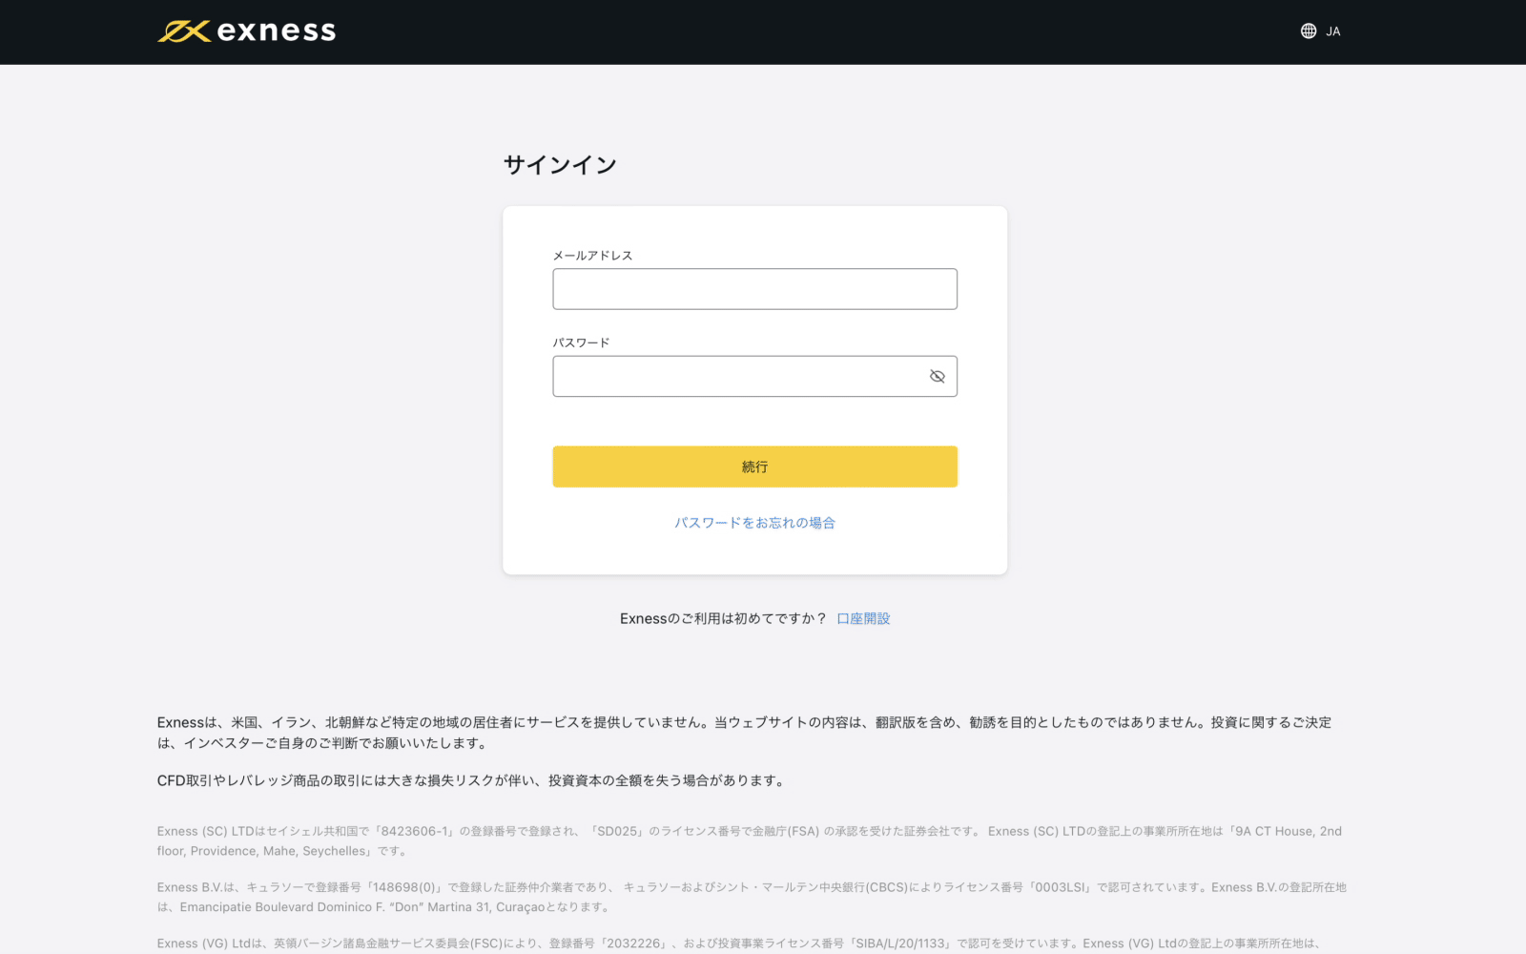
Task: Open the パスワードをお忘れの場合 forgot password link
Action: pos(754,523)
